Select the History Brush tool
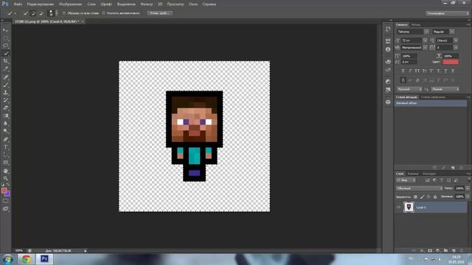Viewport: 472px width, 265px height. (5, 100)
